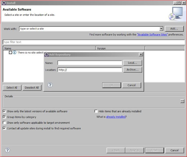
Task: Close the Add Repository dialog with X
Action: tap(141, 54)
